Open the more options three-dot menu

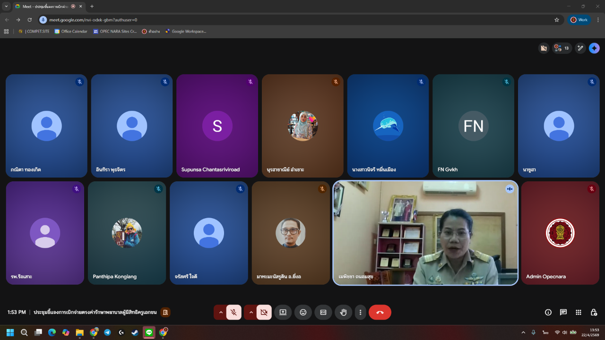tap(360, 312)
